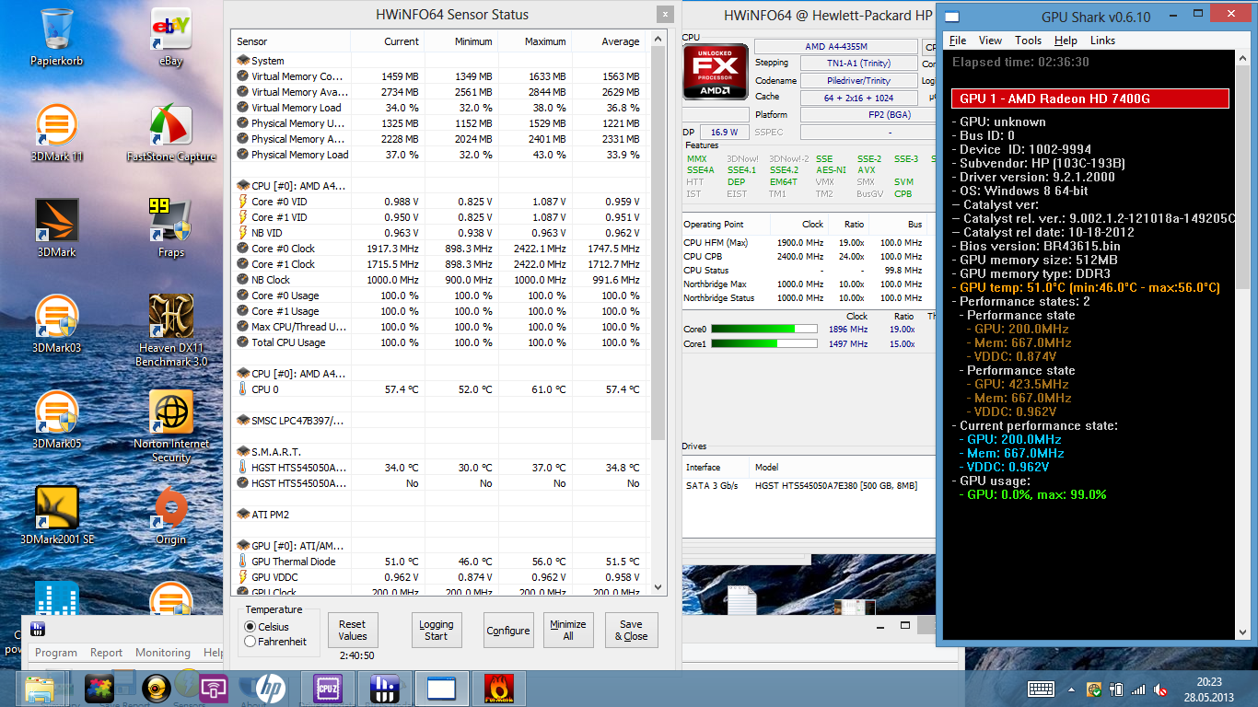Select the black 3DMark desktop shortcut

point(57,228)
